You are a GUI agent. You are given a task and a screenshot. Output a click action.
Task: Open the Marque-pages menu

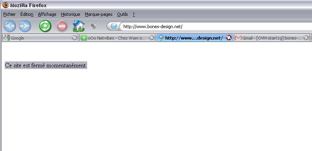(99, 14)
